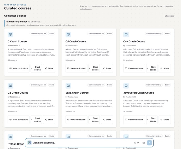Send message with the arrow-up button
The width and height of the screenshot is (181, 149).
[x=149, y=143]
